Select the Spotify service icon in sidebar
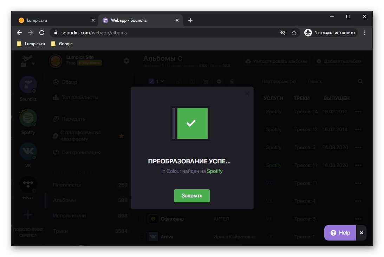Screen dimensions: 384x257 28,118
